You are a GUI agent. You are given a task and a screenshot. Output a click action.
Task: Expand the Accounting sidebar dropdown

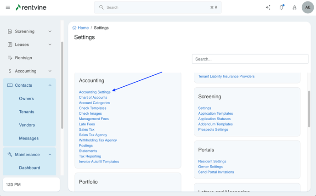point(50,71)
